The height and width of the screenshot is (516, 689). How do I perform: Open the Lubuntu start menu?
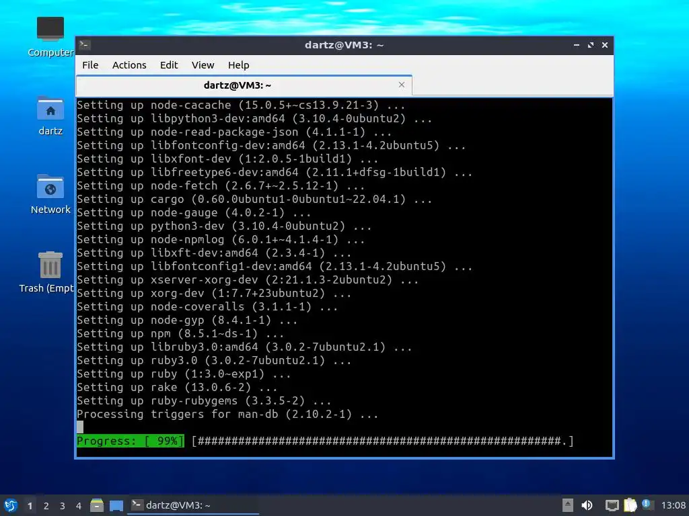tap(11, 505)
